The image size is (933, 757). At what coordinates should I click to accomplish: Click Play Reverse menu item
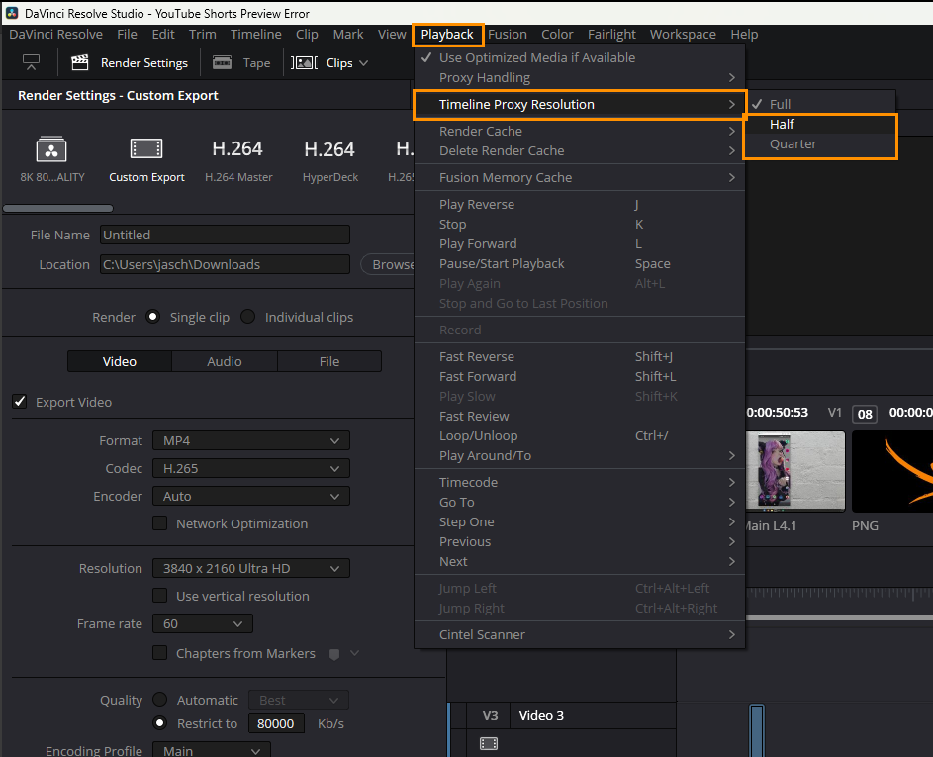point(580,204)
